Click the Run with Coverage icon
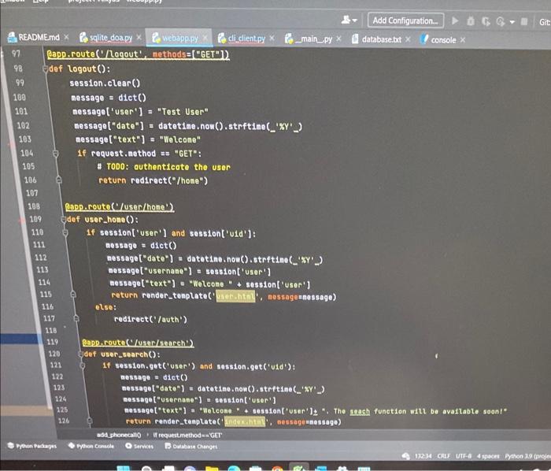The width and height of the screenshot is (551, 471). [x=486, y=21]
